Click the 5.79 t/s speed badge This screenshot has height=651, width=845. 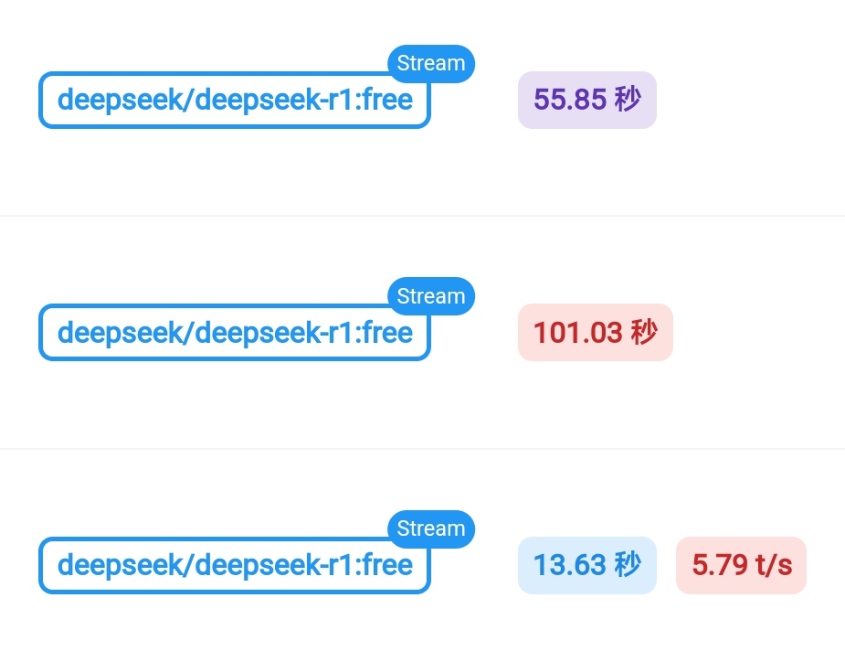coord(741,565)
